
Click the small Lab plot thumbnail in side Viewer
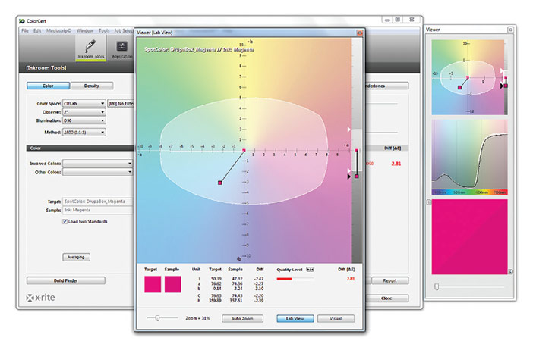pos(469,78)
